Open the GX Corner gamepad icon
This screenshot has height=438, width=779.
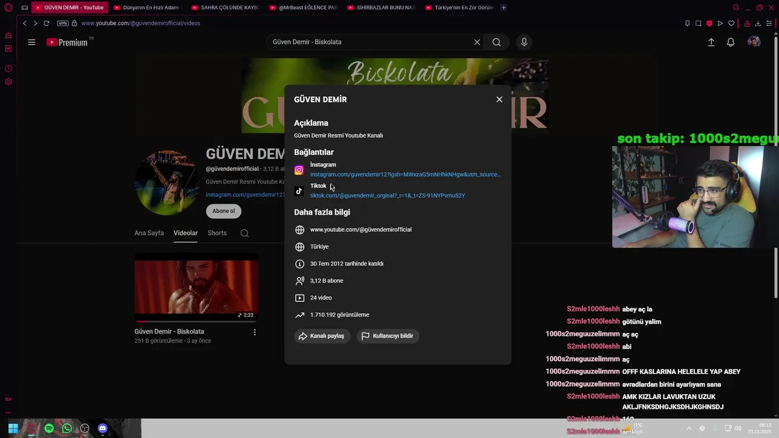(24, 8)
